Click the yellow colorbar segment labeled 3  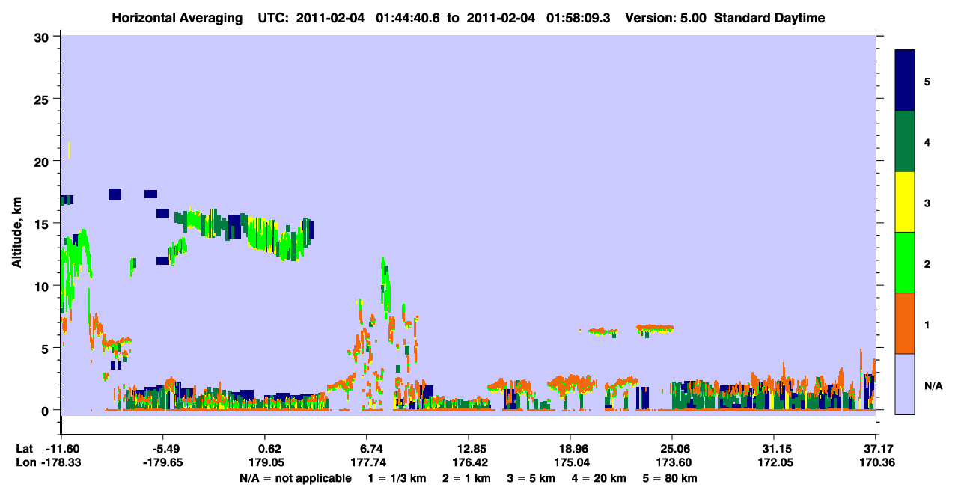905,202
